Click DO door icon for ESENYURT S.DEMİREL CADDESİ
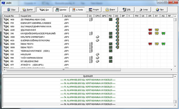This screenshot has width=179, height=109. click(117, 23)
